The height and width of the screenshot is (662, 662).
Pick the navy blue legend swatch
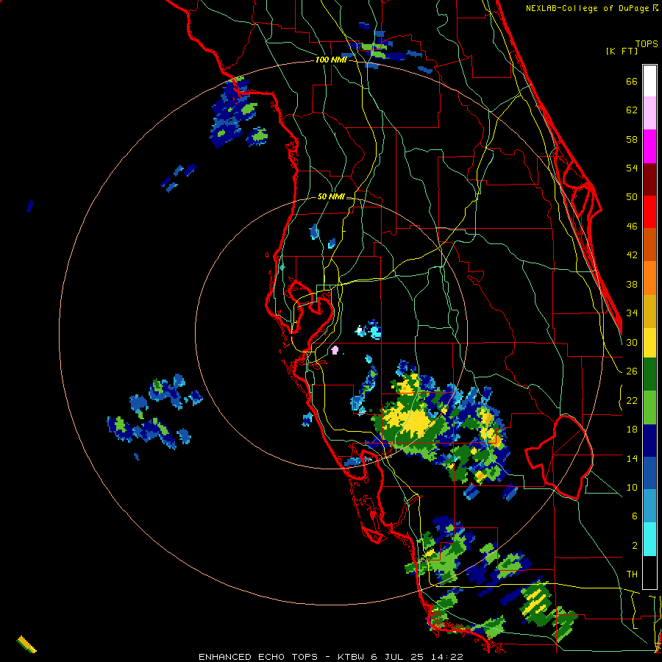(649, 441)
